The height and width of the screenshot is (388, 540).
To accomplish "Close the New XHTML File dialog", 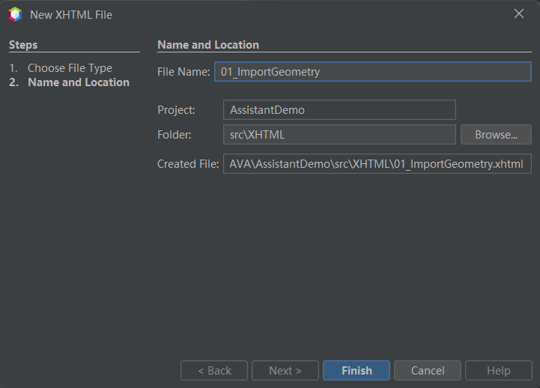I will coord(519,13).
